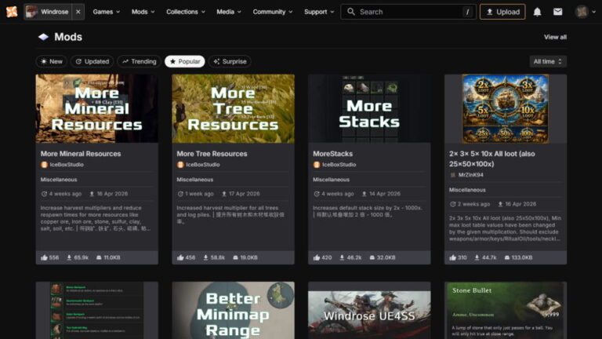Open the Support menu

(x=319, y=12)
